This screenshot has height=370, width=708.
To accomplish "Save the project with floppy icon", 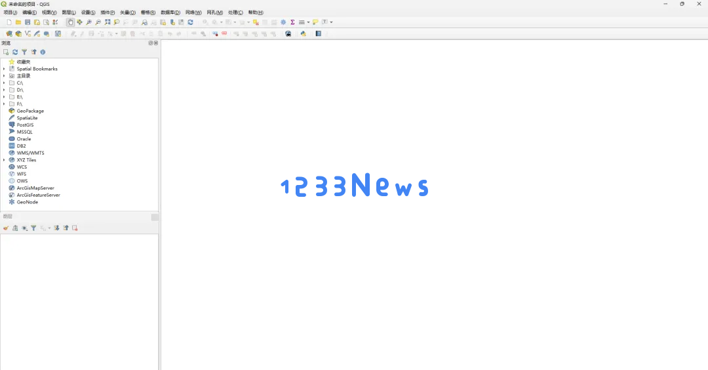I will (28, 22).
